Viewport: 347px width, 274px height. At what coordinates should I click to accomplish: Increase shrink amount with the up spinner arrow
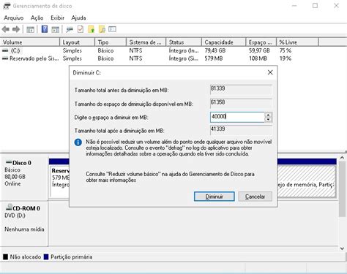click(268, 115)
